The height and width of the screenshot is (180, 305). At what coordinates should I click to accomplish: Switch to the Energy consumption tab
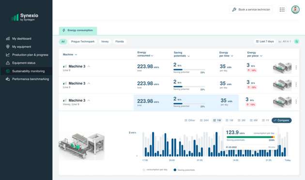tap(78, 30)
